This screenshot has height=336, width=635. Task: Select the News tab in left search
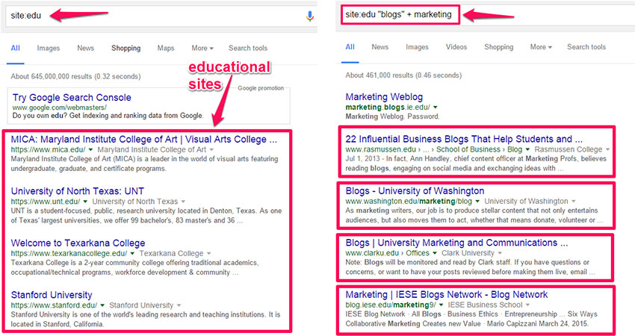click(x=85, y=49)
